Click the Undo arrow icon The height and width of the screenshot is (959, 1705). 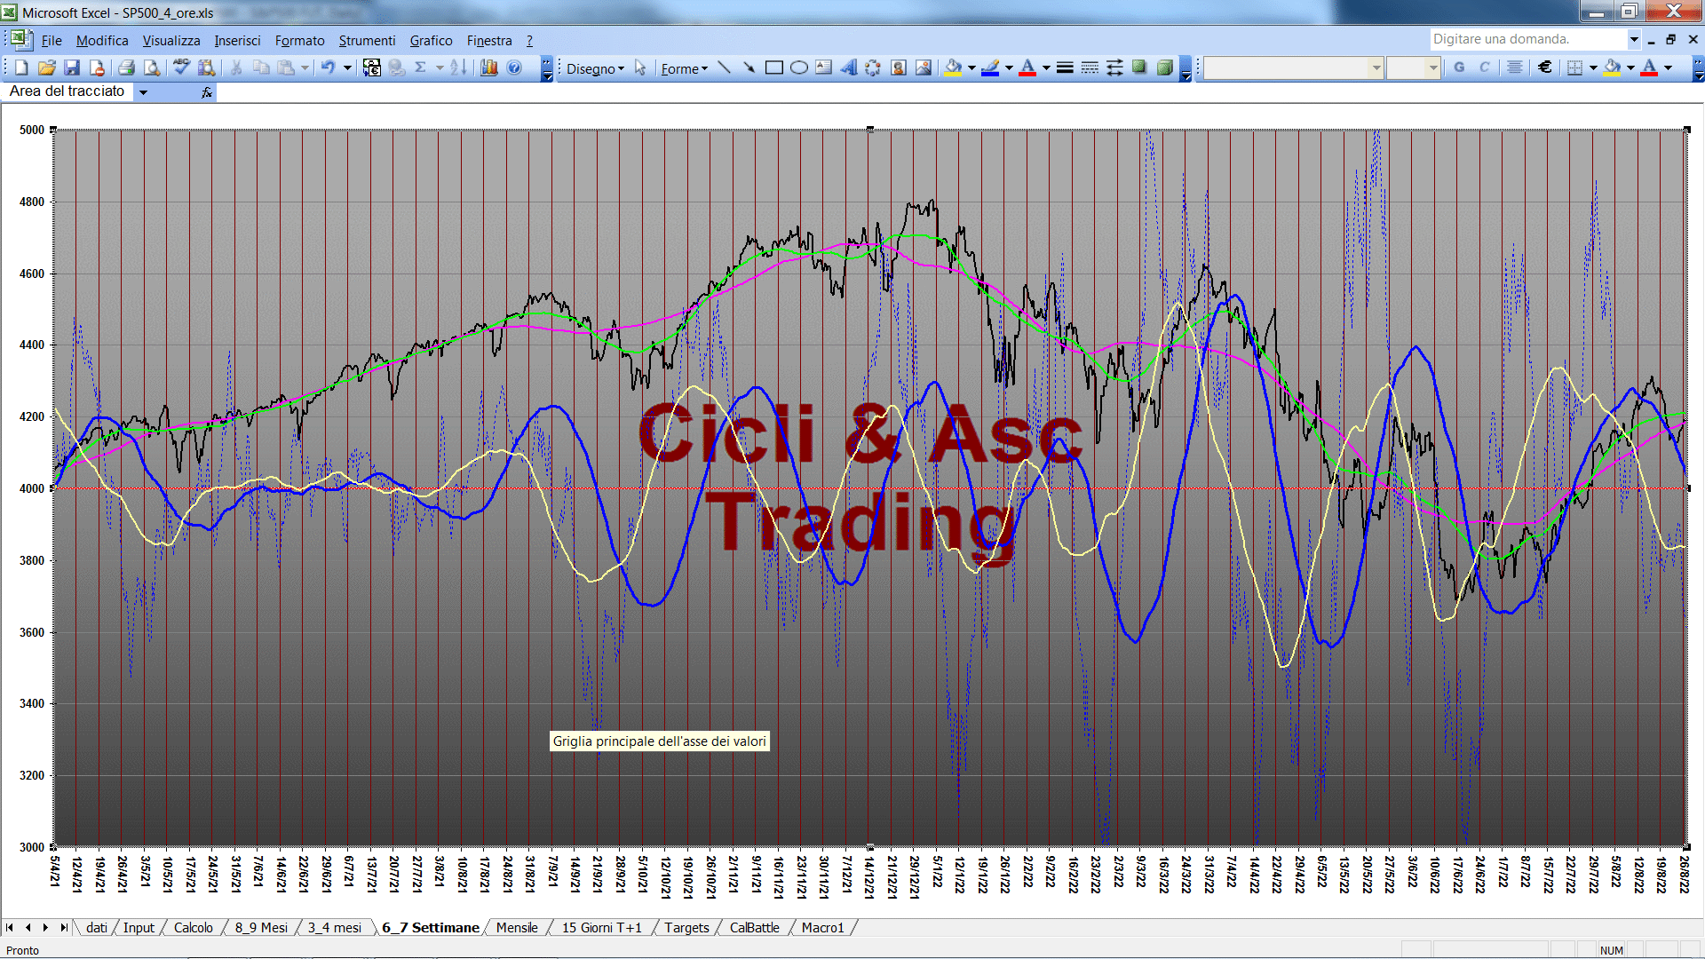pyautogui.click(x=328, y=67)
